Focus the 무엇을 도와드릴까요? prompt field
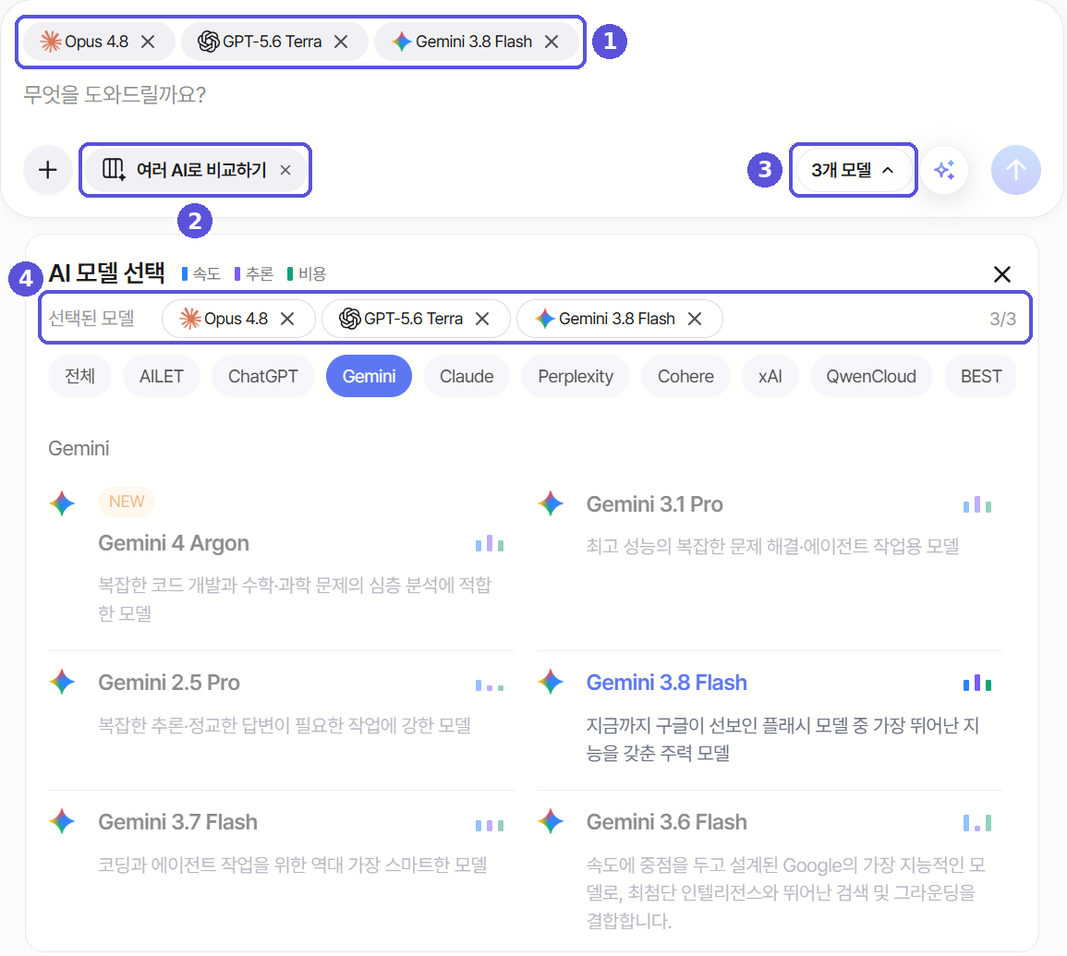Image resolution: width=1067 pixels, height=956 pixels. click(115, 94)
